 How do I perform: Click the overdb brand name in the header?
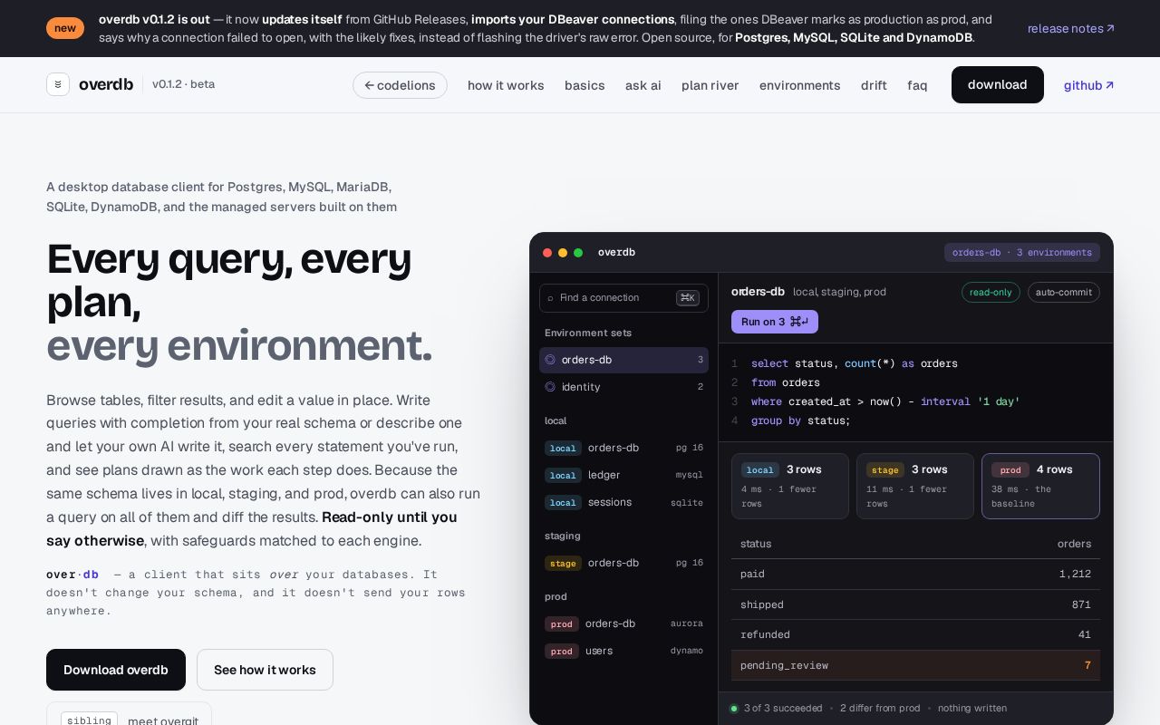(x=106, y=84)
